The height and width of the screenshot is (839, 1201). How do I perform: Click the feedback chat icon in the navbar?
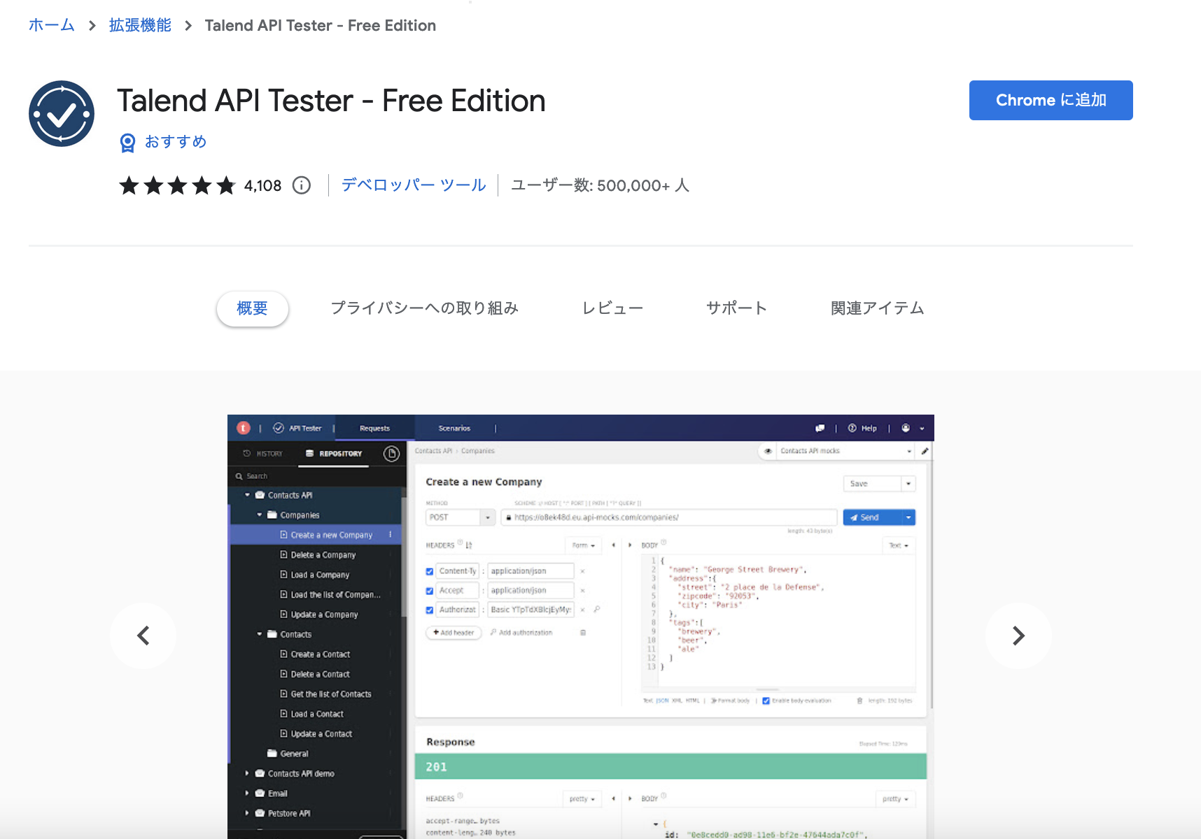pos(820,428)
